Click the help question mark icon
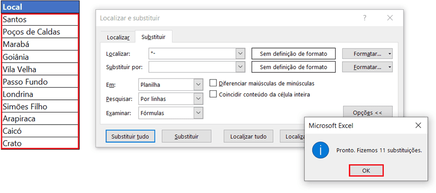 point(364,18)
